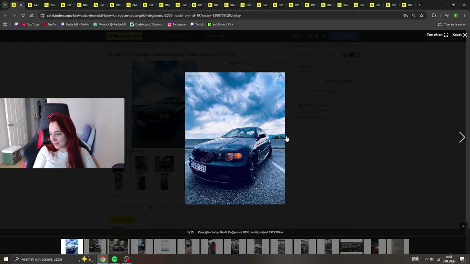The width and height of the screenshot is (470, 264).
Task: Select the eighth gallery thumbnail
Action: click(235, 246)
